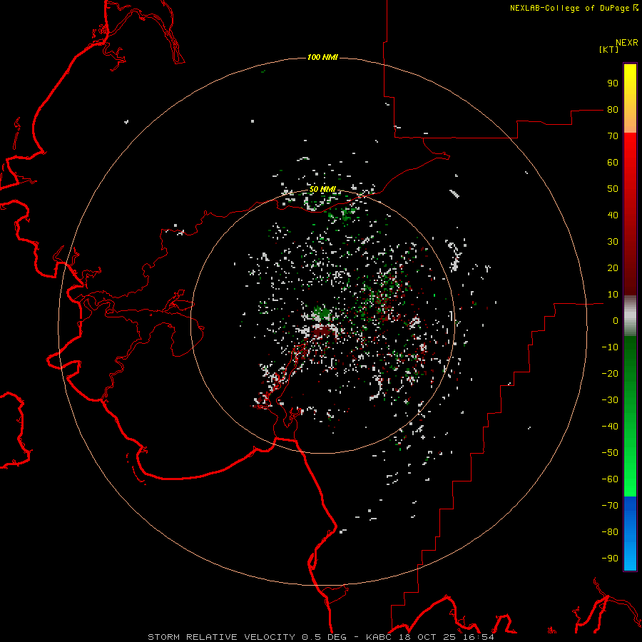Click the 100 NMI range ring label
Viewport: 642px width, 642px height.
tap(322, 57)
